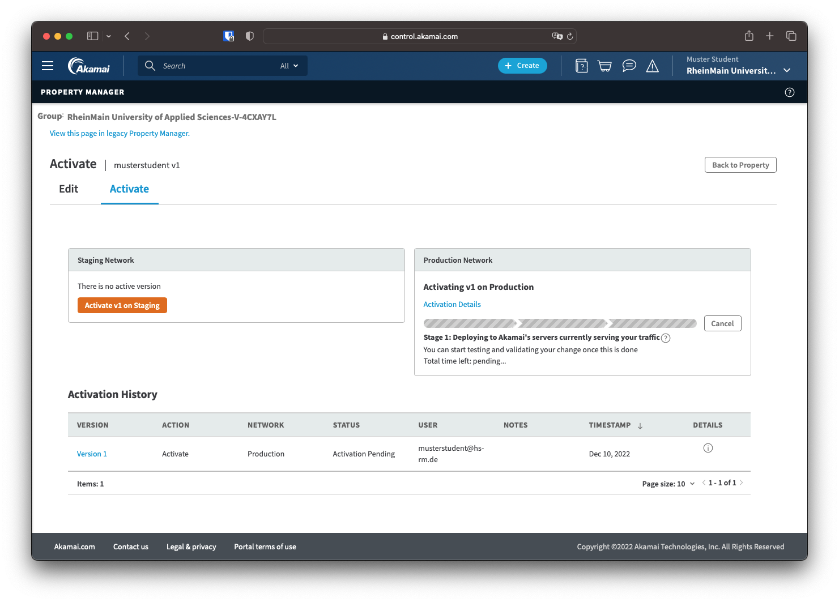839x602 pixels.
Task: Open the Version 1 link
Action: (92, 454)
